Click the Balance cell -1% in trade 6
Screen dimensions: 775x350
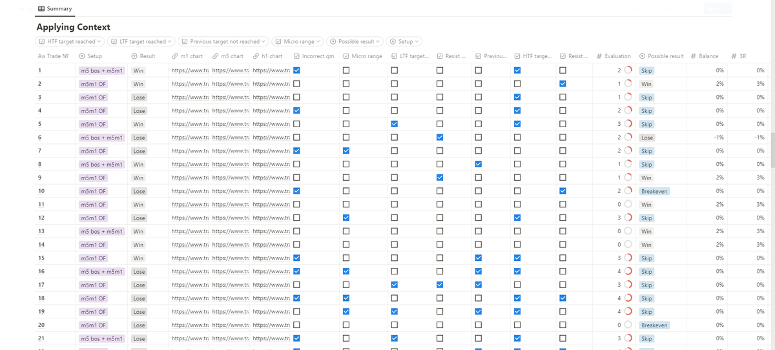[719, 138]
